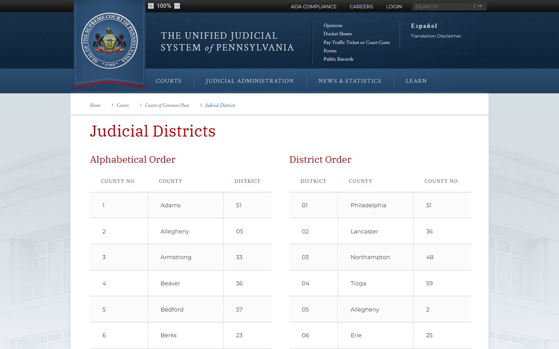Click the zoom in plus icon
The height and width of the screenshot is (349, 559).
coord(151,6)
